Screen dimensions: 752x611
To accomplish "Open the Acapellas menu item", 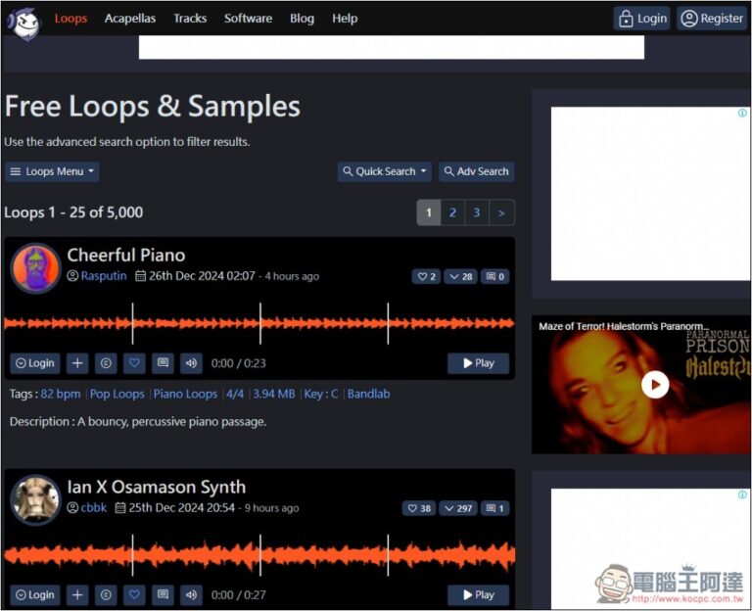I will tap(130, 19).
